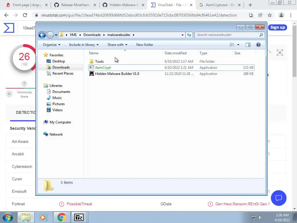
Task: Switch to Release MineHack GitHub tab
Action: coord(76,5)
